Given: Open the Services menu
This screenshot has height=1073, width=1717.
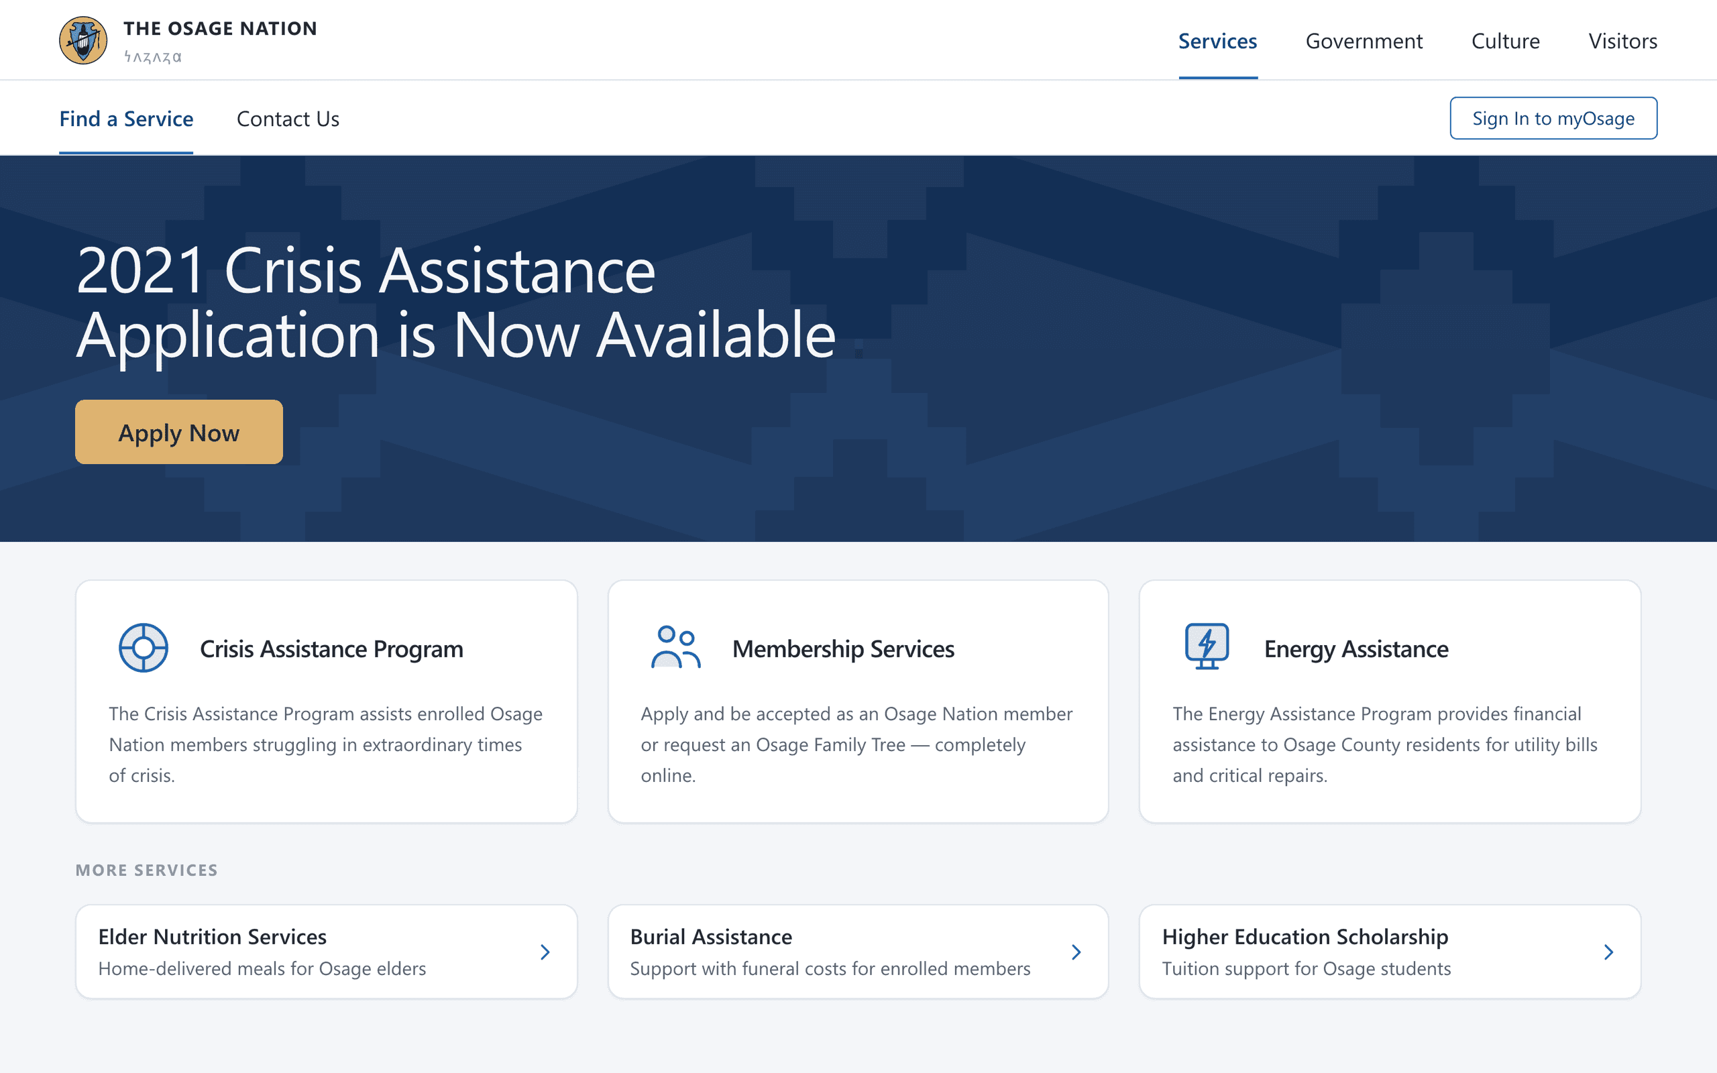Looking at the screenshot, I should (x=1217, y=41).
